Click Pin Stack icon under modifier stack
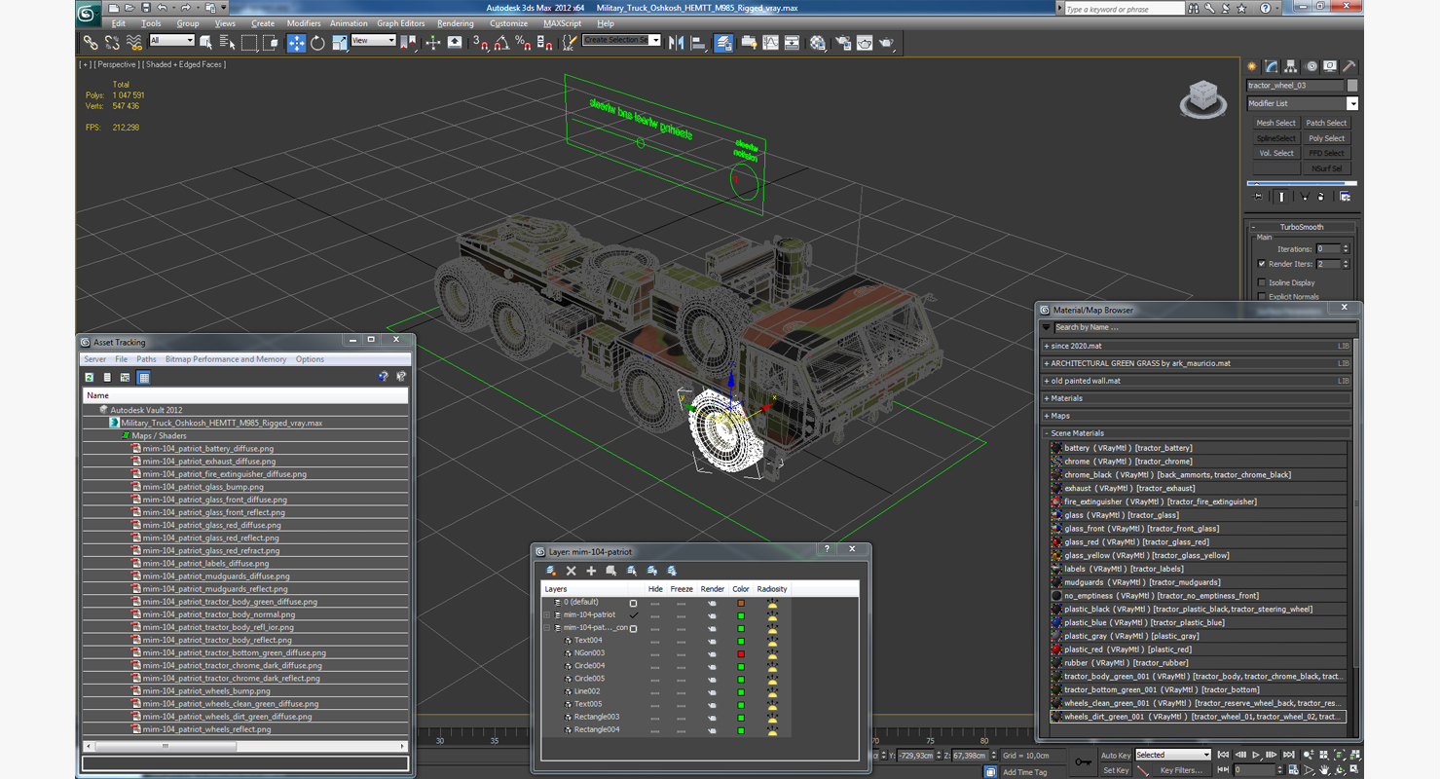 coord(1258,197)
